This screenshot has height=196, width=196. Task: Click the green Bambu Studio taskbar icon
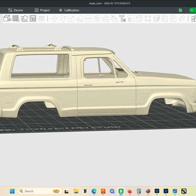(x=121, y=191)
